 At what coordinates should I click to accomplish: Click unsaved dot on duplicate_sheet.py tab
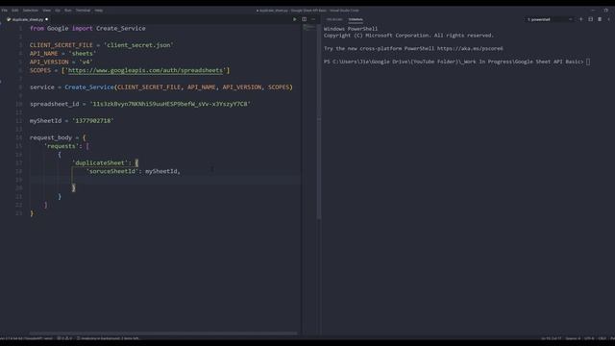pos(47,19)
